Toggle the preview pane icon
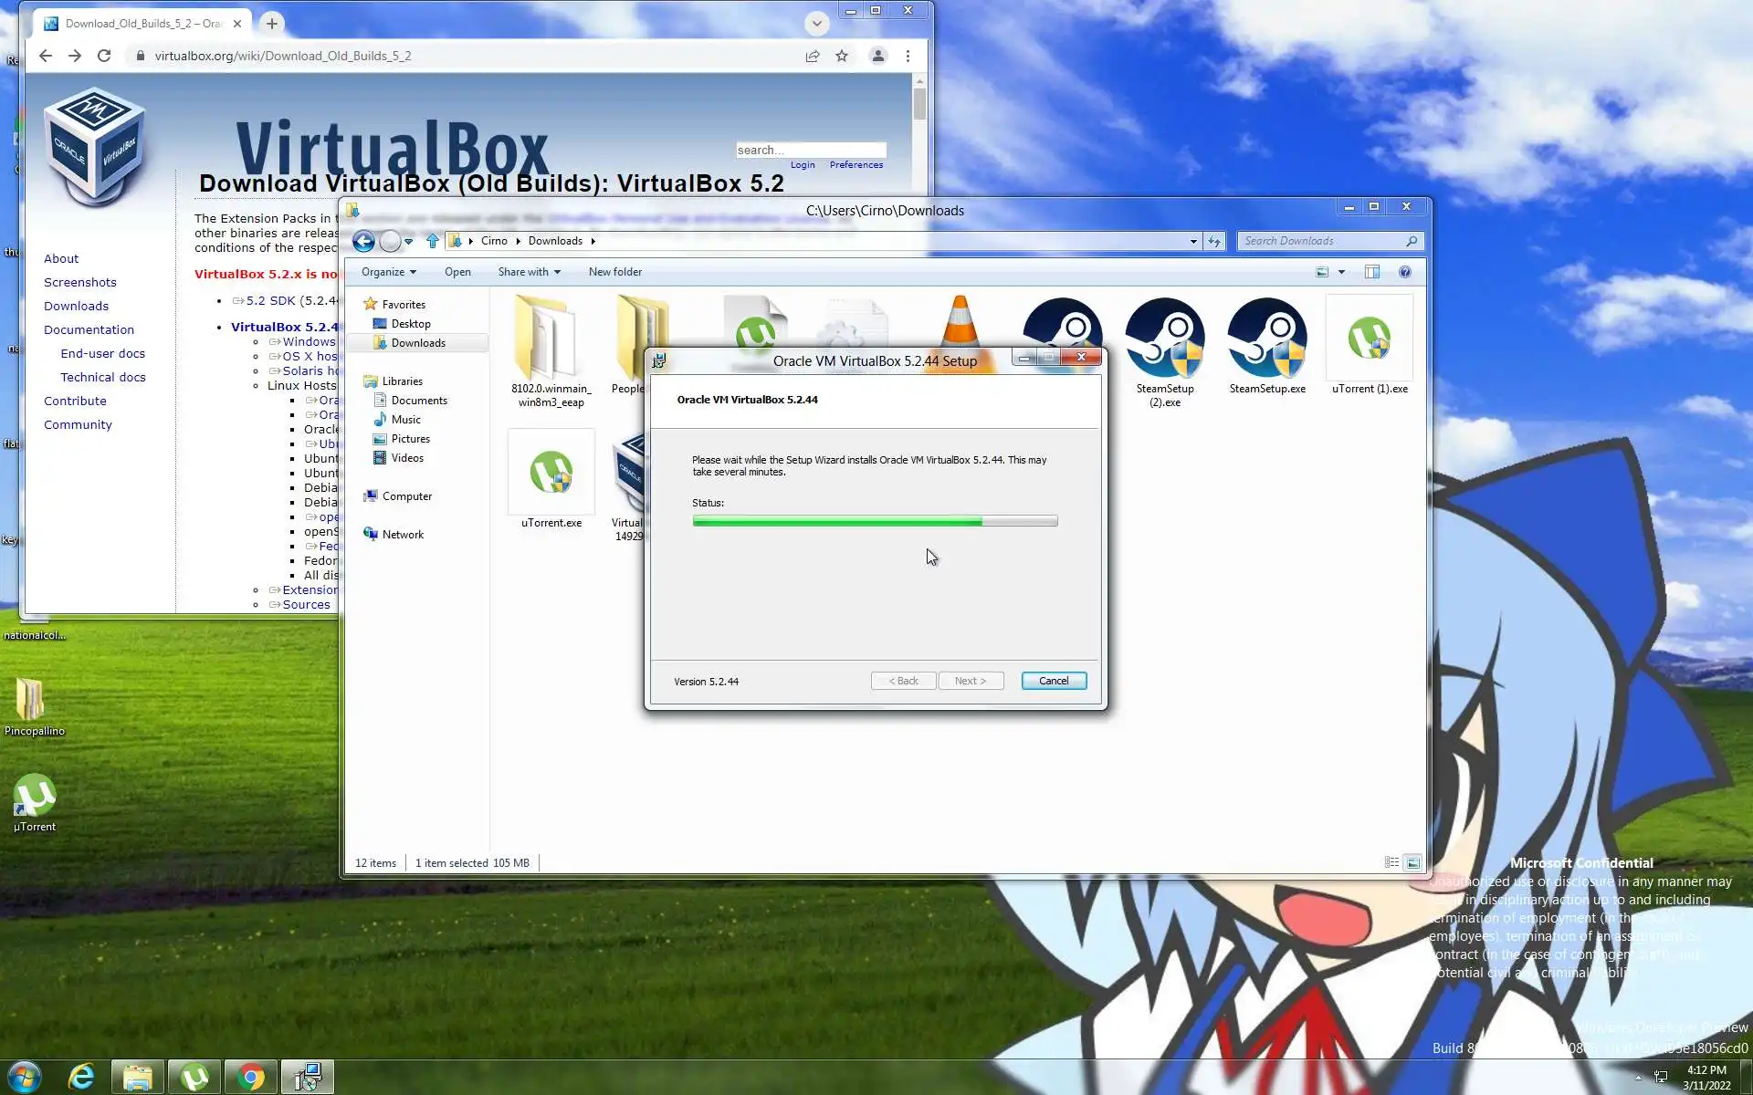 click(x=1371, y=272)
